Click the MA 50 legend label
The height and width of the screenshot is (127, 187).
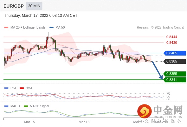click(60, 28)
